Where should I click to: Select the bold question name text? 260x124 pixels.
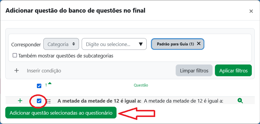coord(99,101)
